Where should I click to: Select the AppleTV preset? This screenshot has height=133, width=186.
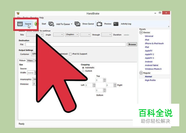point(149,51)
